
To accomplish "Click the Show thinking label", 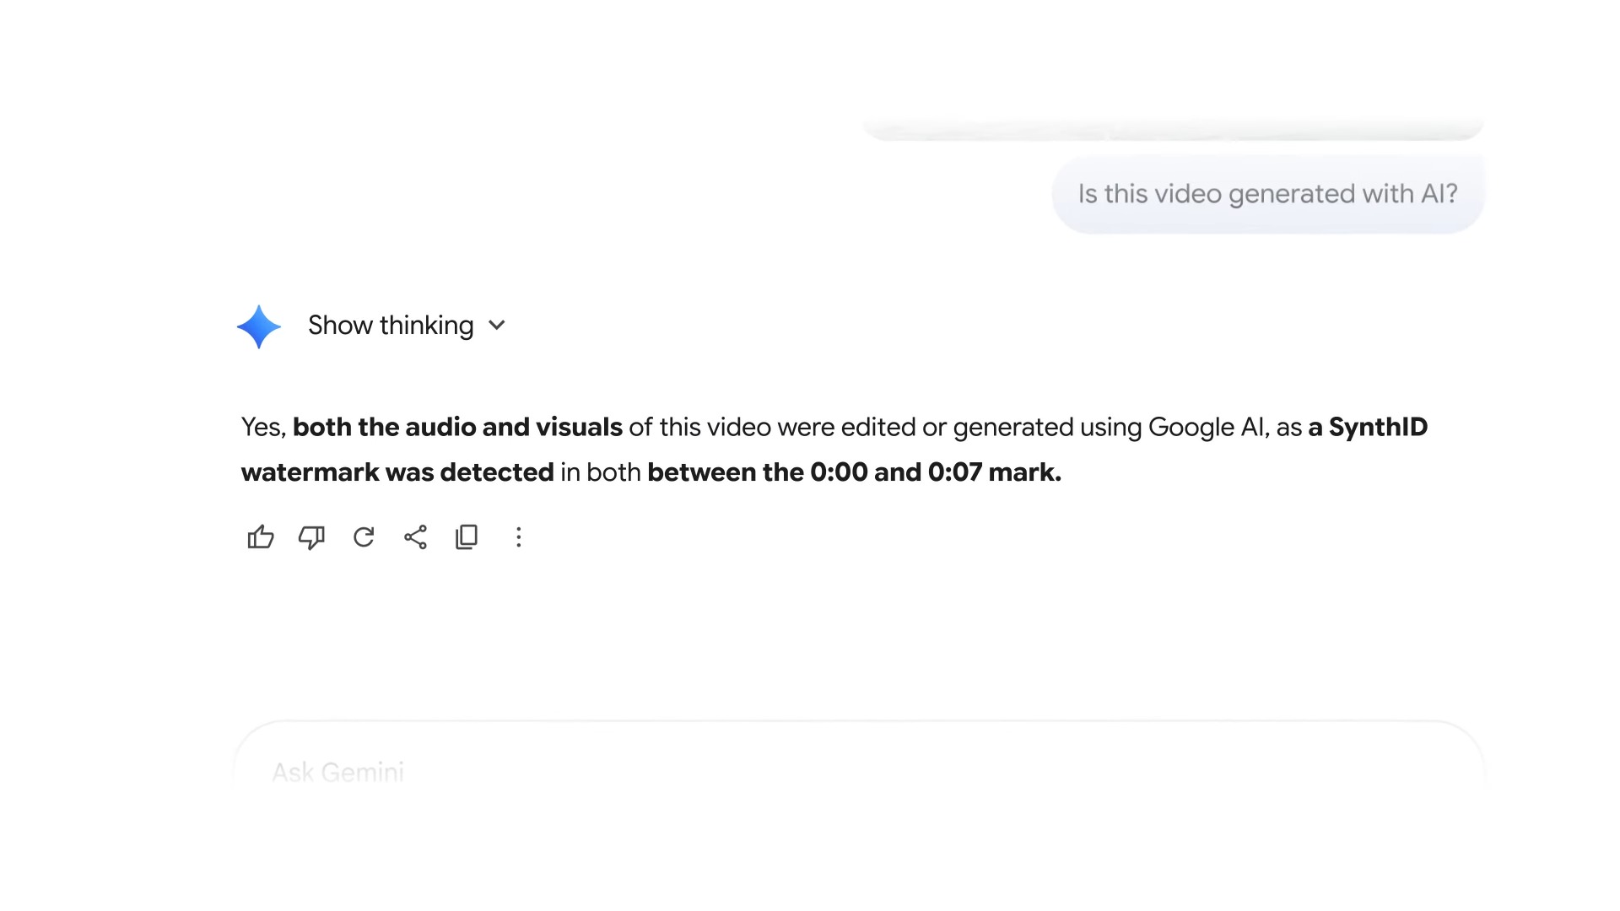I will pyautogui.click(x=391, y=326).
